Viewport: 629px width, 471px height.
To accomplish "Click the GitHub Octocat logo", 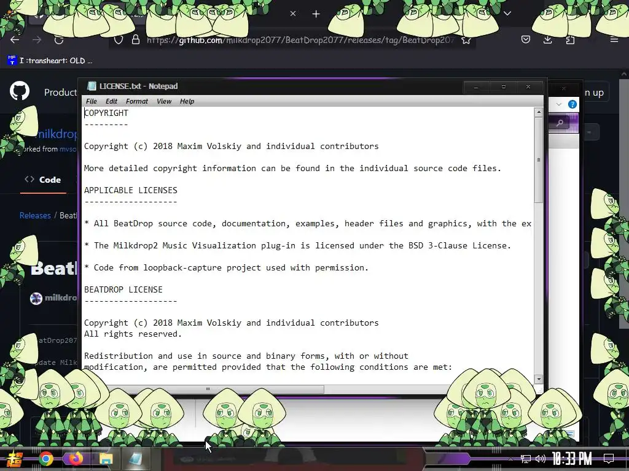I will pos(20,91).
